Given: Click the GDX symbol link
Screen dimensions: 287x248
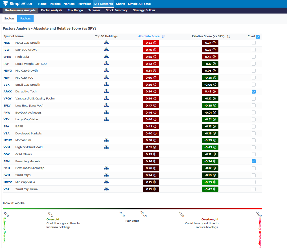Looking at the screenshot, I should [x=6, y=154].
